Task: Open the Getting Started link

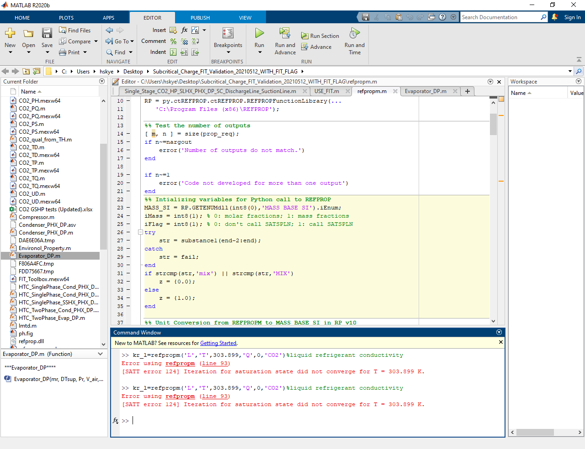Action: pyautogui.click(x=218, y=343)
